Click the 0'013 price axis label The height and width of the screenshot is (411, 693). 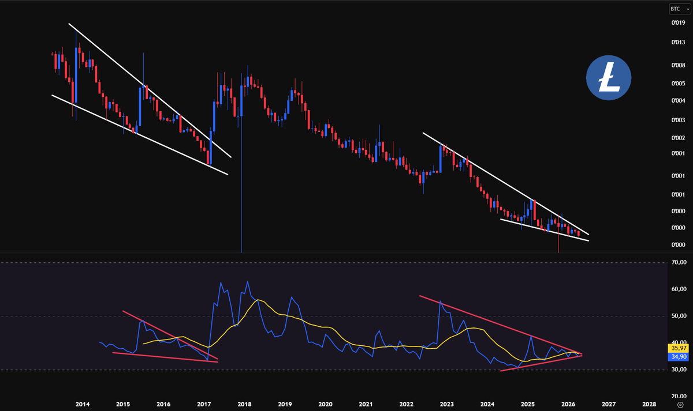click(x=678, y=43)
